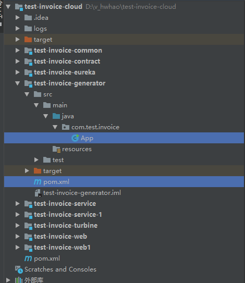Select the logs folder
Image resolution: width=245 pixels, height=283 pixels.
point(40,29)
